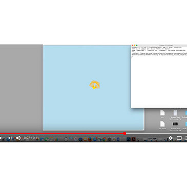Seek within the unplayed gray progress bar

pyautogui.click(x=156, y=133)
